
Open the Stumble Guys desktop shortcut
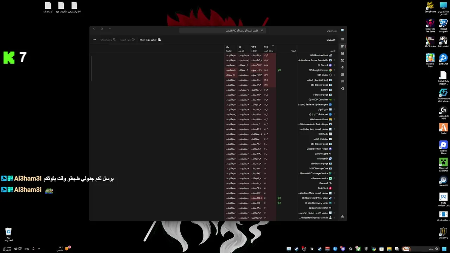tap(430, 60)
